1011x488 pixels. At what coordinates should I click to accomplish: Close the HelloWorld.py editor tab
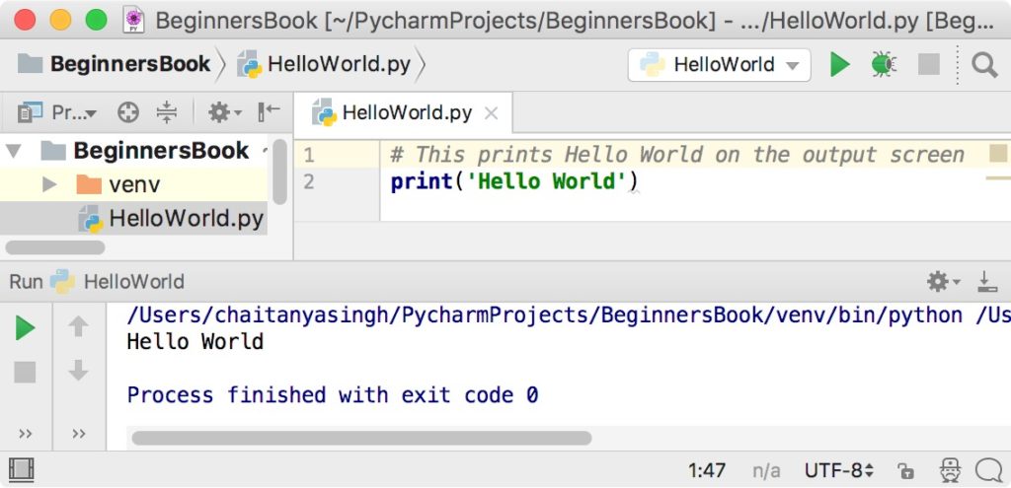[492, 114]
